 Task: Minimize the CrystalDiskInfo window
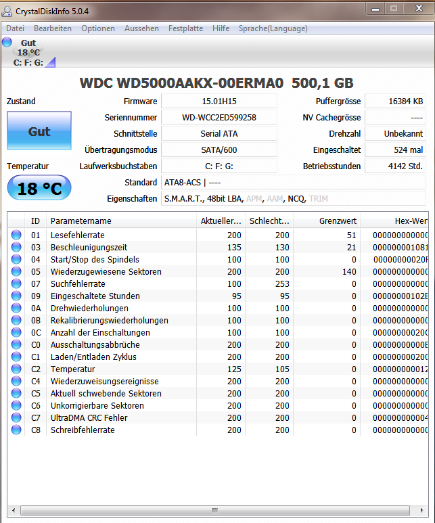coord(375,9)
